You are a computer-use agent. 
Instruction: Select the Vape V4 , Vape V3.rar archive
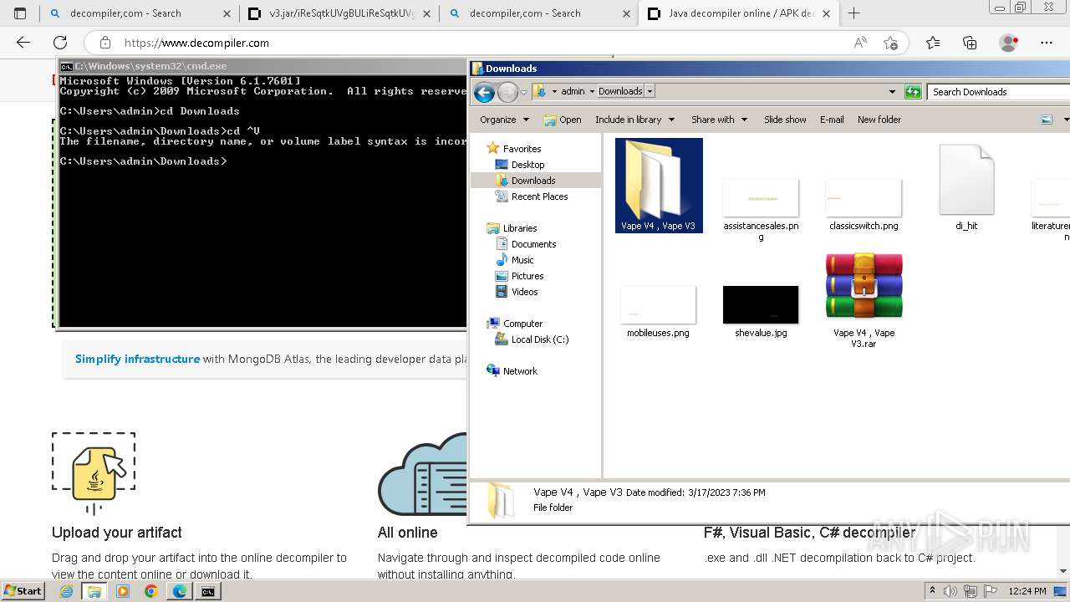864,299
